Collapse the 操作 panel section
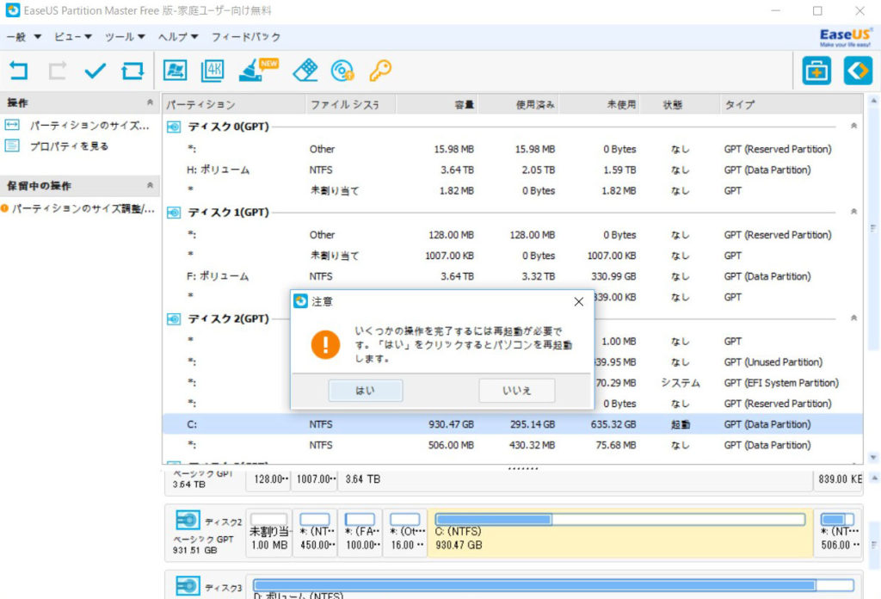 [150, 102]
